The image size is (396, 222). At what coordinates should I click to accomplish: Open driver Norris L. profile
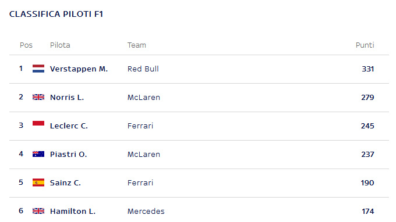[x=67, y=97]
